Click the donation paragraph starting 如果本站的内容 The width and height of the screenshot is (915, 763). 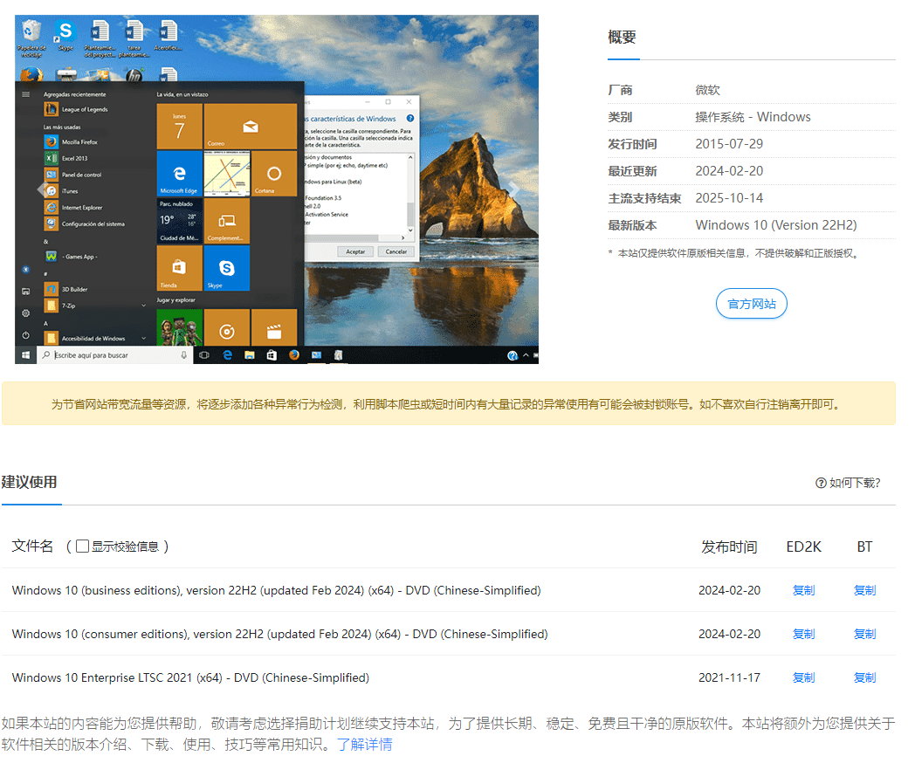(x=448, y=734)
